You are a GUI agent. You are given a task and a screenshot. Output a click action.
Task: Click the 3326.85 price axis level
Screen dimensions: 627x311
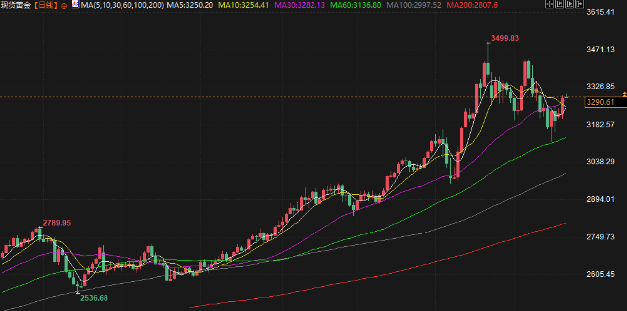[x=600, y=87]
